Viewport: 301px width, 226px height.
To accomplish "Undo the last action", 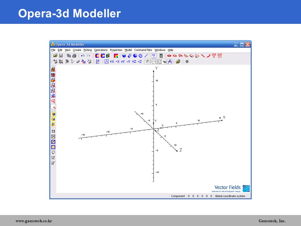I will point(83,56).
